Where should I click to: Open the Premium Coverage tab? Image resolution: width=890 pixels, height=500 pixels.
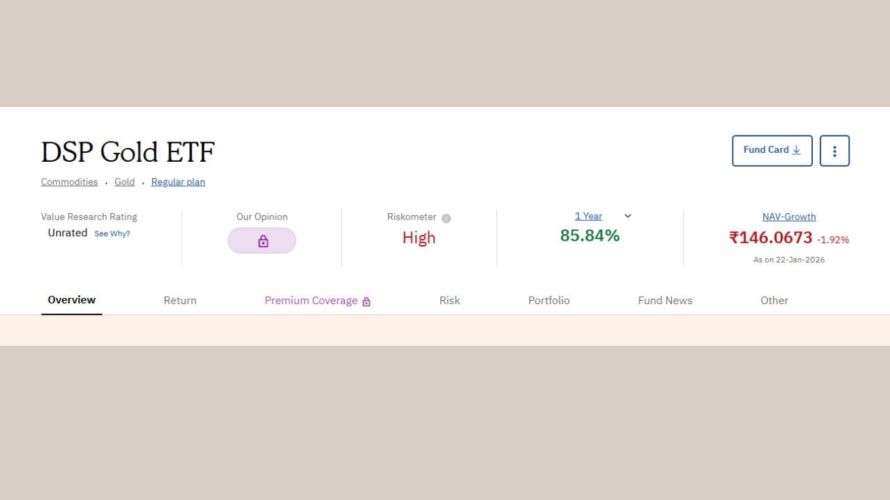point(311,301)
